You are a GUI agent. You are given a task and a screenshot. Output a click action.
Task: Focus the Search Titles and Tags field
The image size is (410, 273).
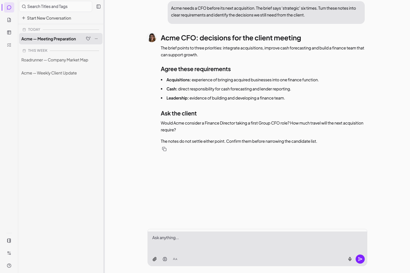click(x=56, y=7)
